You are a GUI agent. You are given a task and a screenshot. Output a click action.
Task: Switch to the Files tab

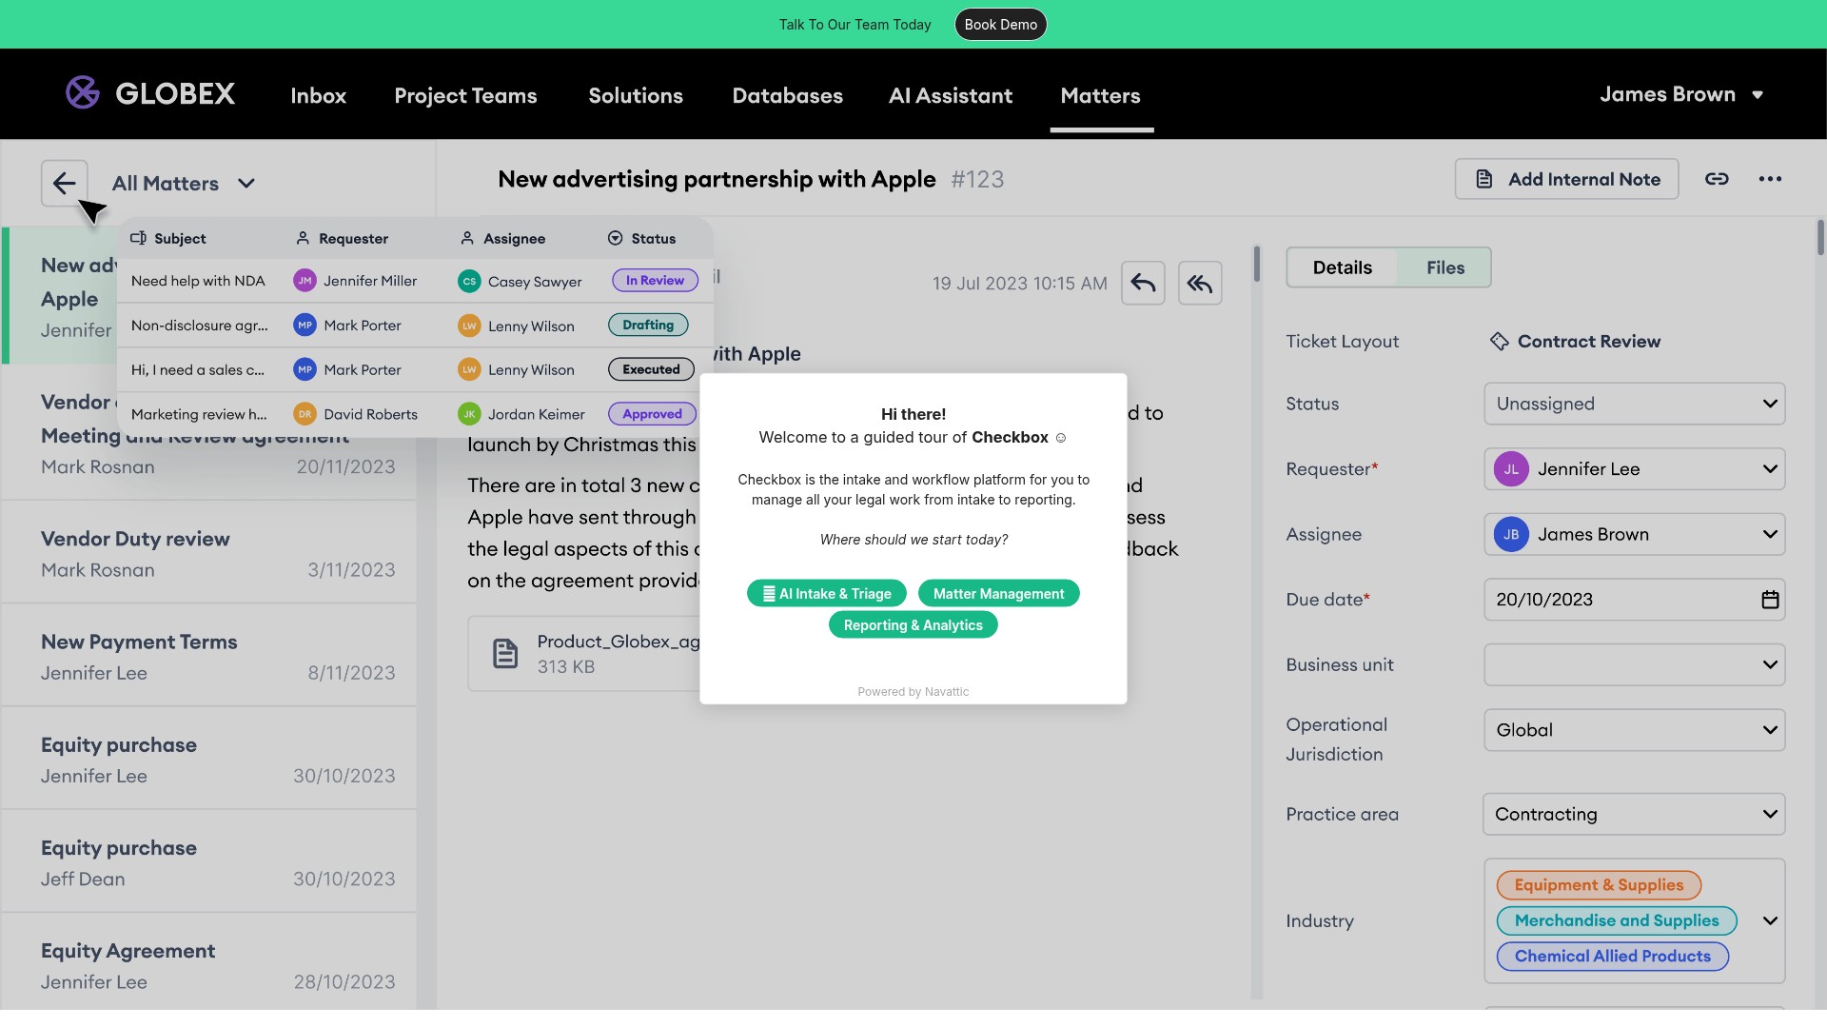[x=1444, y=267]
